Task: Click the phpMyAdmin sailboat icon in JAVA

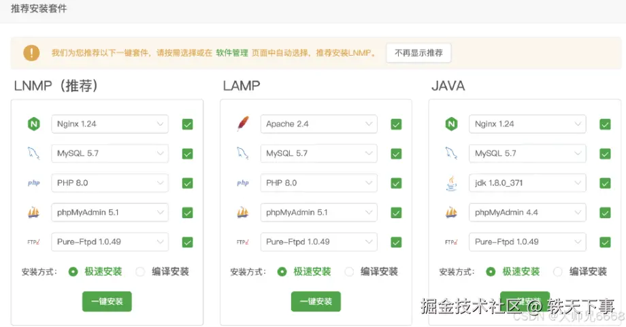Action: (451, 212)
